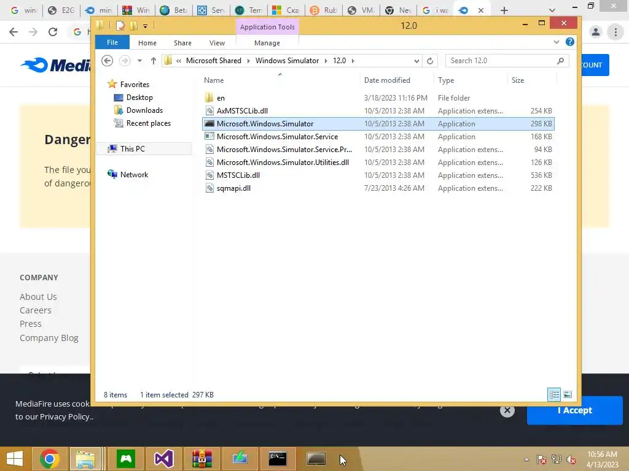
Task: Sort files by Date modified column
Action: 387,80
